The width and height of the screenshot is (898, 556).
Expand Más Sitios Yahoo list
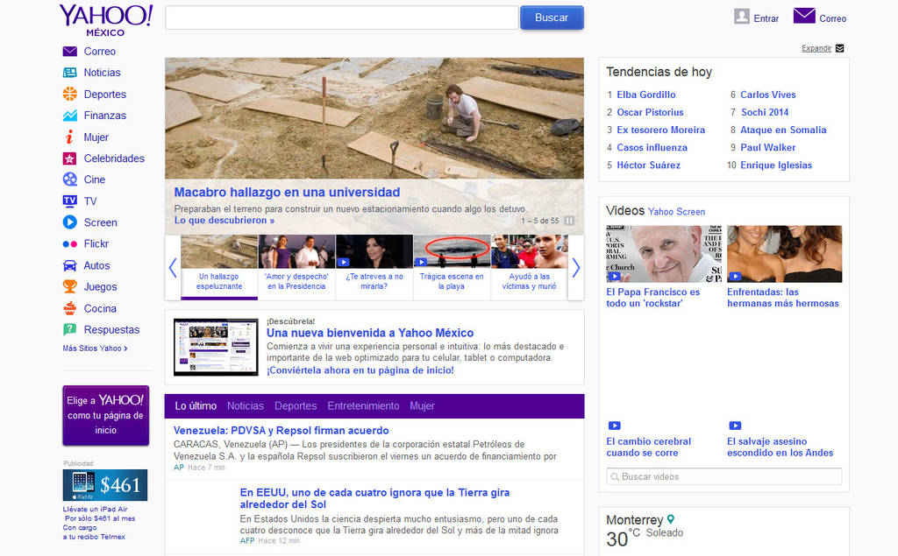(95, 348)
